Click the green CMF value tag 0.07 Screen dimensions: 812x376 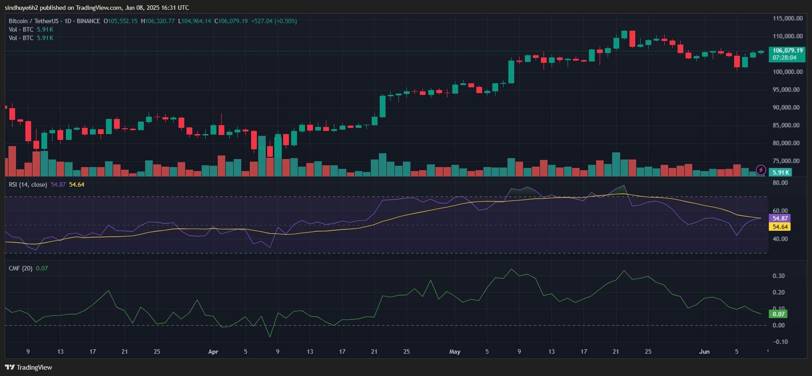click(x=778, y=314)
